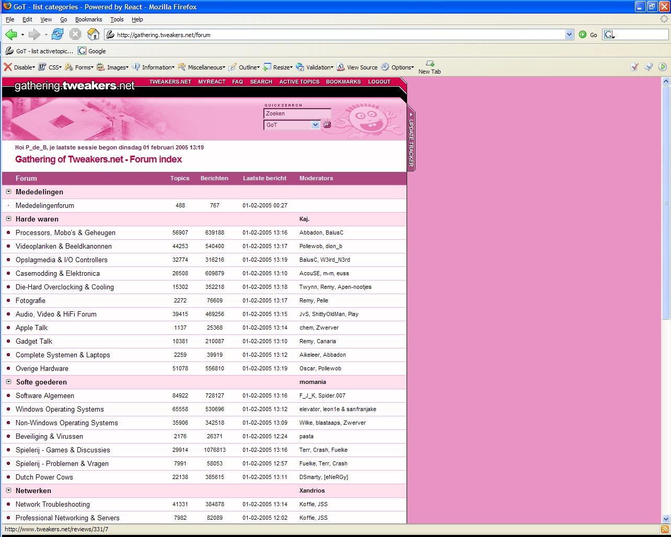Click the green Go button icon
The width and height of the screenshot is (671, 537).
pyautogui.click(x=583, y=35)
